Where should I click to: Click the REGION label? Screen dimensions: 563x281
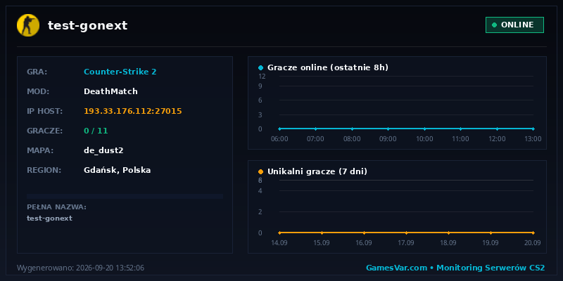tap(44, 170)
